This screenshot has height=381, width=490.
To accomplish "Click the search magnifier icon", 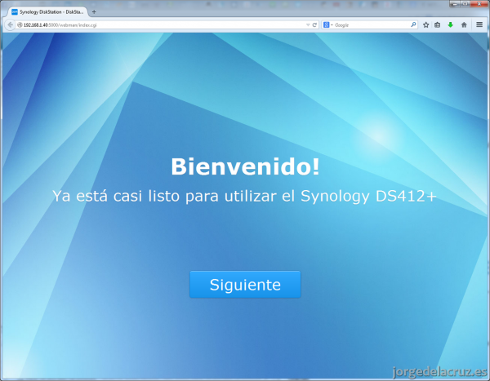I will pyautogui.click(x=413, y=24).
